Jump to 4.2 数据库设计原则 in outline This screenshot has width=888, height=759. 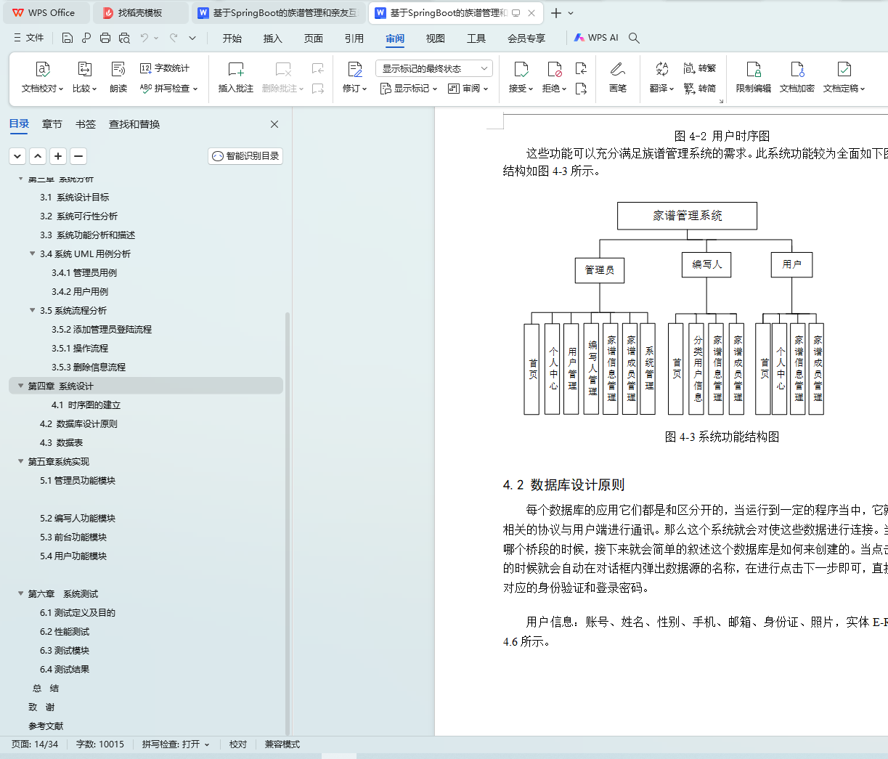pos(78,423)
